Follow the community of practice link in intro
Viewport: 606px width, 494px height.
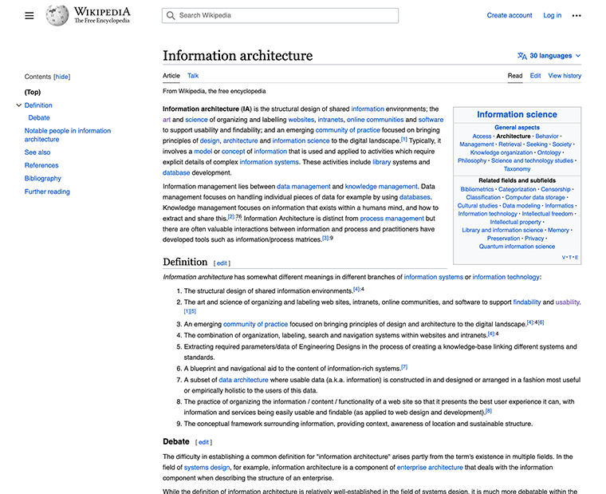[x=348, y=130]
